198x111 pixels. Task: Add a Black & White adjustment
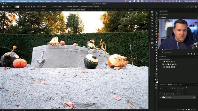pos(168,64)
